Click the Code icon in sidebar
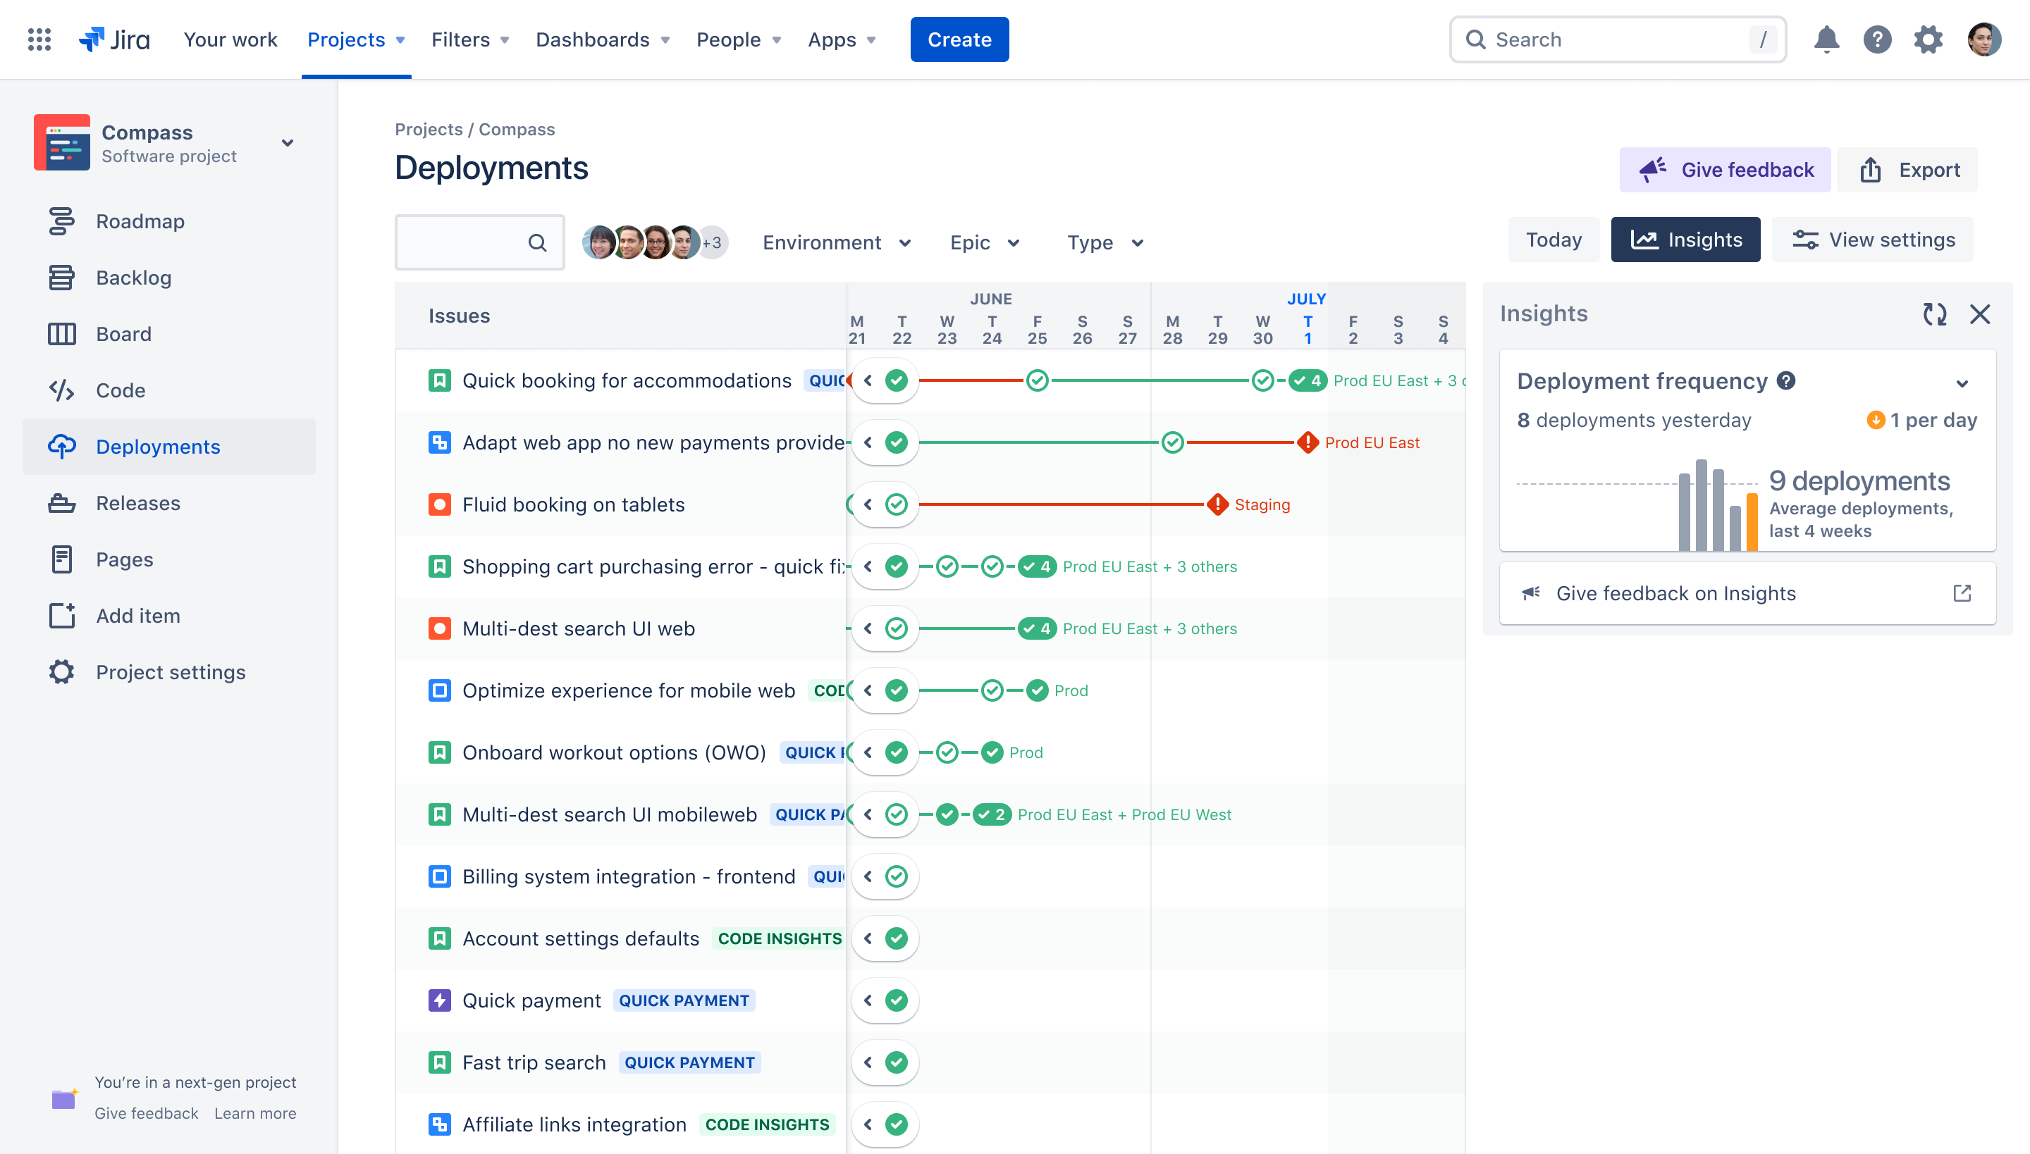The image size is (2030, 1154). (61, 389)
